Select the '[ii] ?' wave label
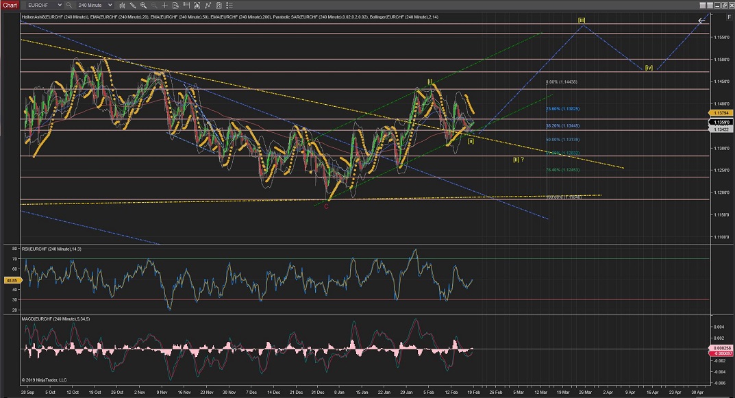 coord(518,160)
